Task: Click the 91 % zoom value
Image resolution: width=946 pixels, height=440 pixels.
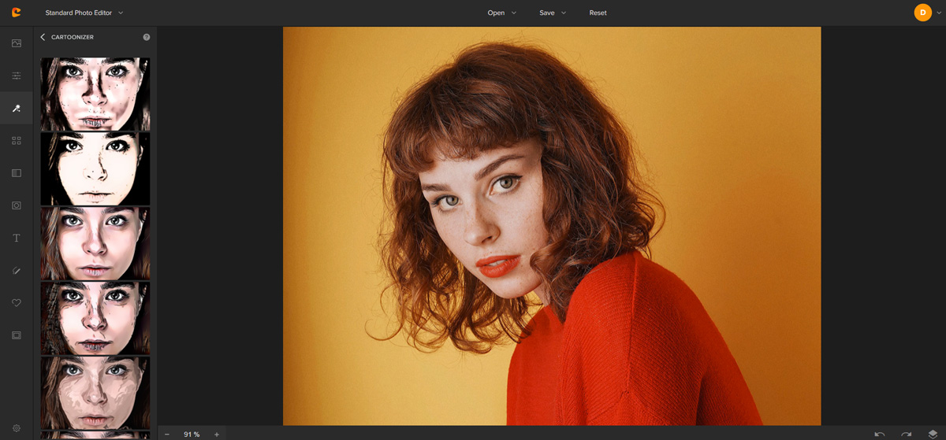Action: pos(192,434)
